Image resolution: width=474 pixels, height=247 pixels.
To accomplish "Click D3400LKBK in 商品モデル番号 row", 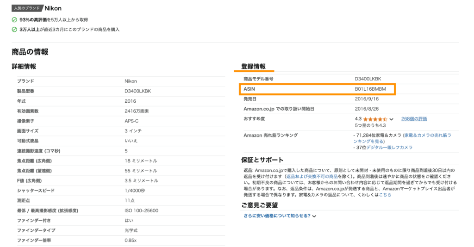I will pos(368,79).
